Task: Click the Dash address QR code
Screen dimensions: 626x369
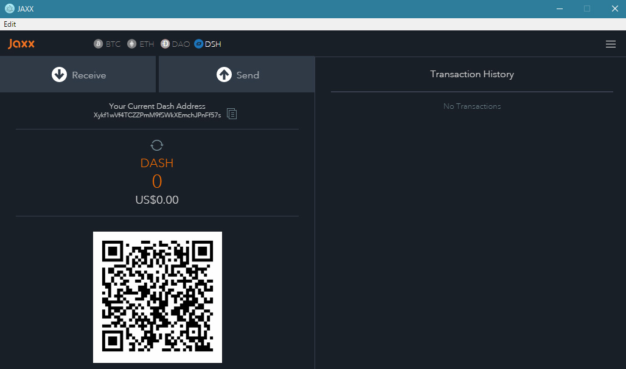Action: pyautogui.click(x=157, y=297)
